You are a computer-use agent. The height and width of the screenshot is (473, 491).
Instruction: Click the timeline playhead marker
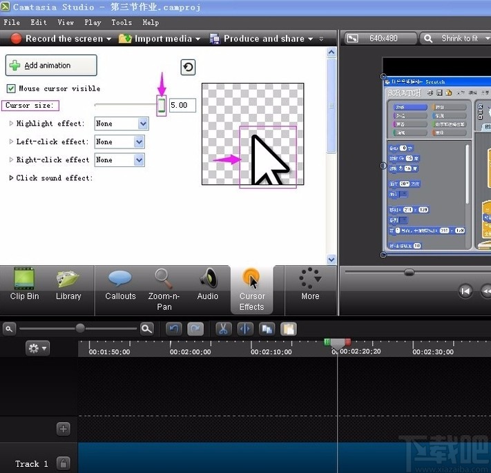click(x=337, y=345)
